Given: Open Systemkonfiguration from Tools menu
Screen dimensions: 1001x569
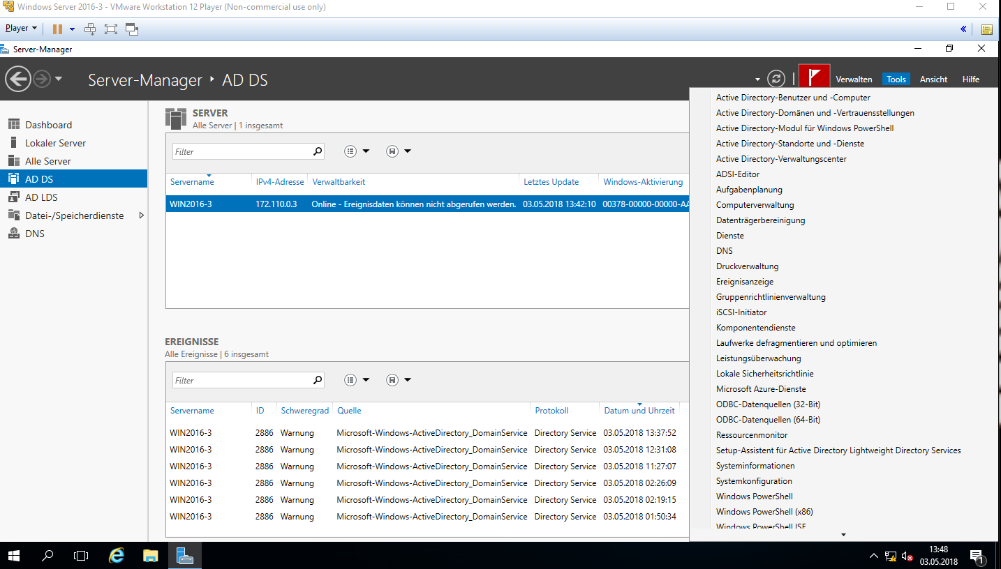Looking at the screenshot, I should [754, 481].
